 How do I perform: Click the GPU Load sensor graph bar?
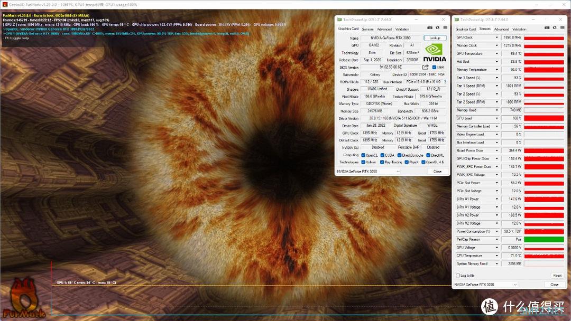click(x=544, y=118)
